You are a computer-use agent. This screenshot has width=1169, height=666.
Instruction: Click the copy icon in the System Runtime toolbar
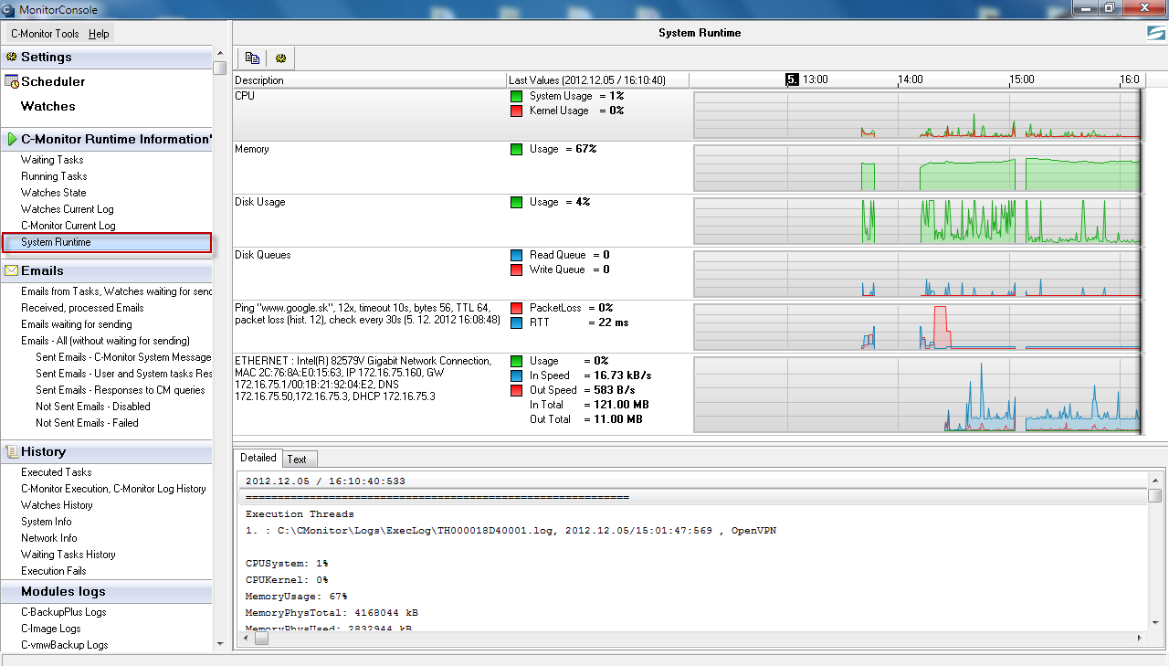(252, 58)
